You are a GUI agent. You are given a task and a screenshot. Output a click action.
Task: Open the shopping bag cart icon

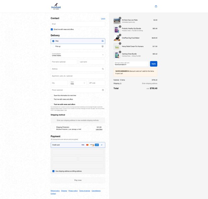156,7
